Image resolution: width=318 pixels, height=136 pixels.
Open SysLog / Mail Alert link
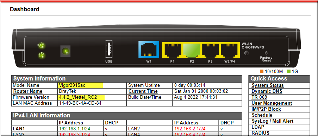pos(273,121)
